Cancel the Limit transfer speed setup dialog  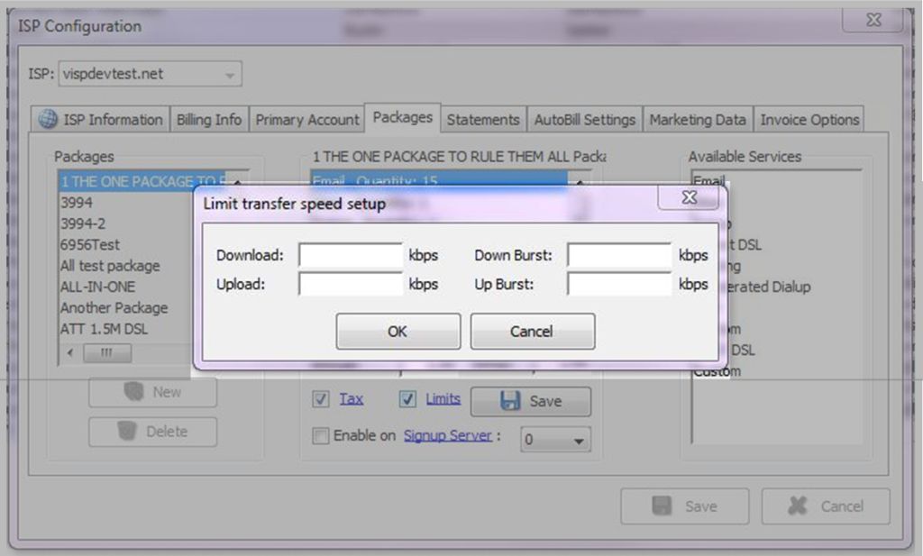coord(532,332)
